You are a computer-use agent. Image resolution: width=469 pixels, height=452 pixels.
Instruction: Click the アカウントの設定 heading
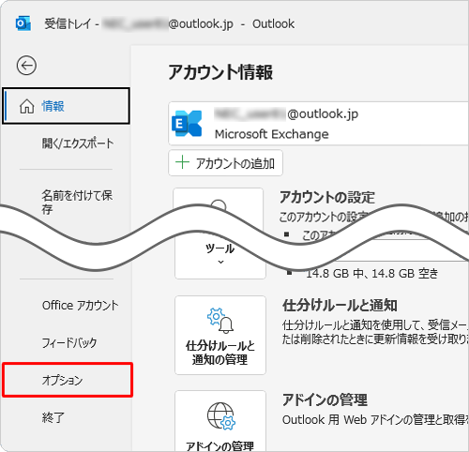tap(327, 198)
